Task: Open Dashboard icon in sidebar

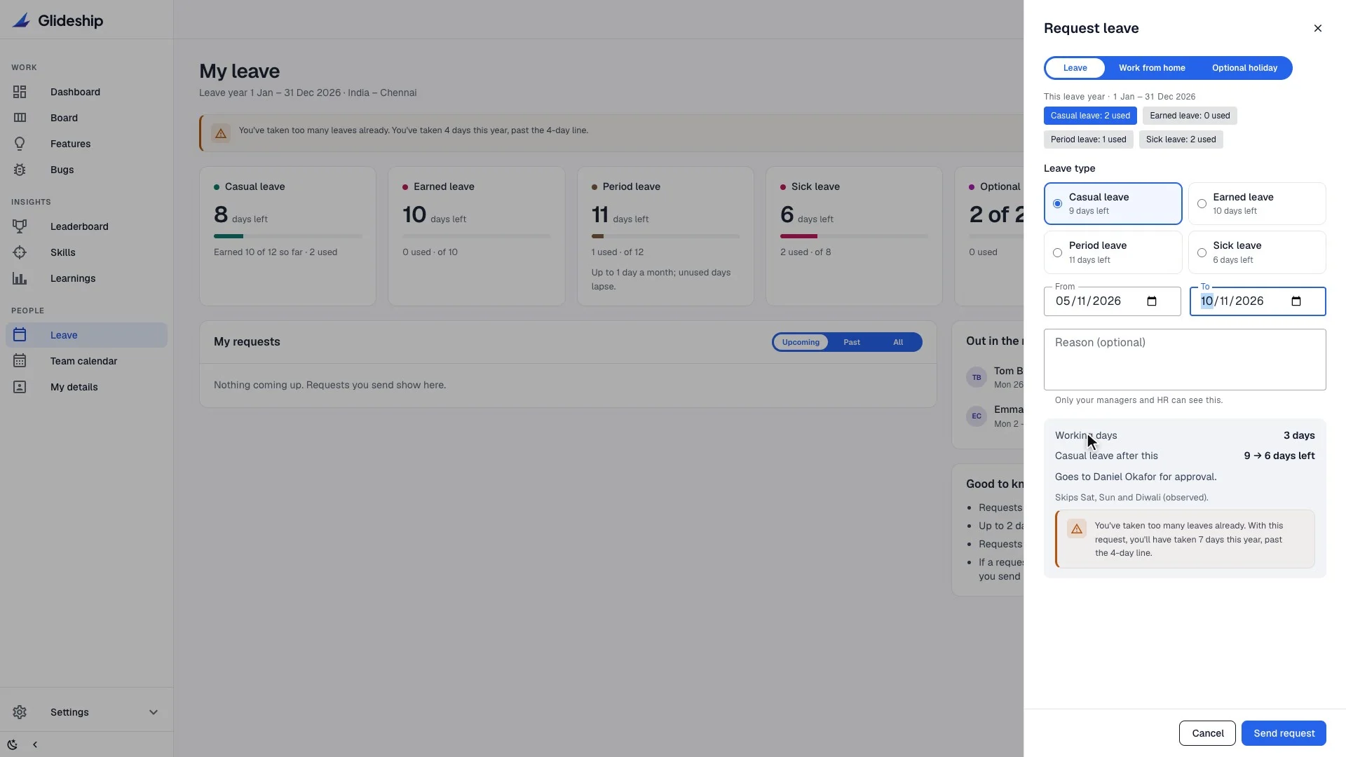Action: coord(20,92)
